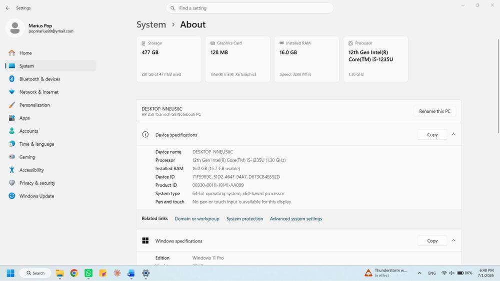Open the clock showing 6:48 PM
The width and height of the screenshot is (500, 281).
485,273
